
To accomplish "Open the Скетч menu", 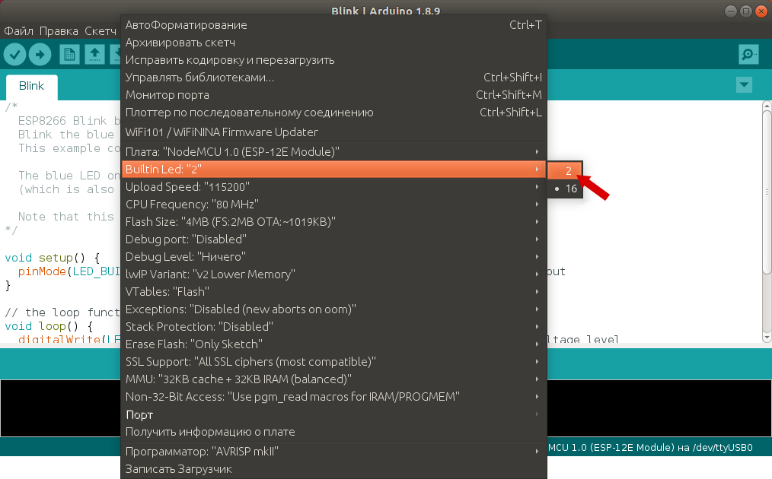I will (100, 31).
